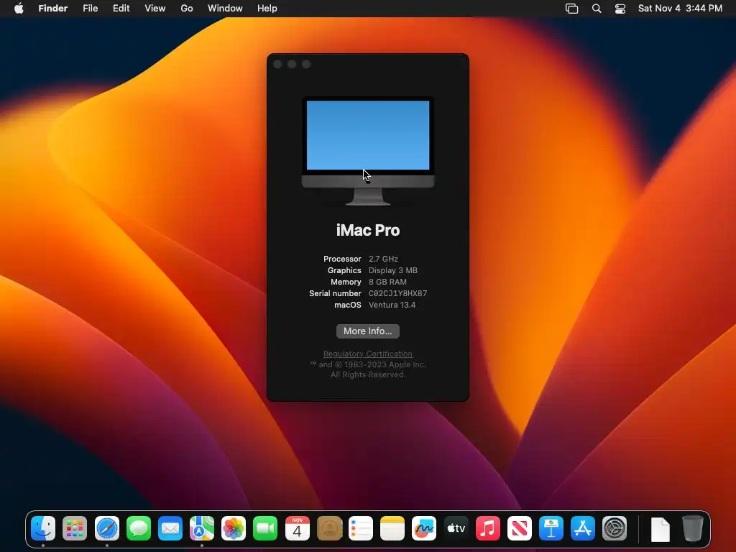
Task: Open the Messages app in Dock
Action: pos(139,528)
